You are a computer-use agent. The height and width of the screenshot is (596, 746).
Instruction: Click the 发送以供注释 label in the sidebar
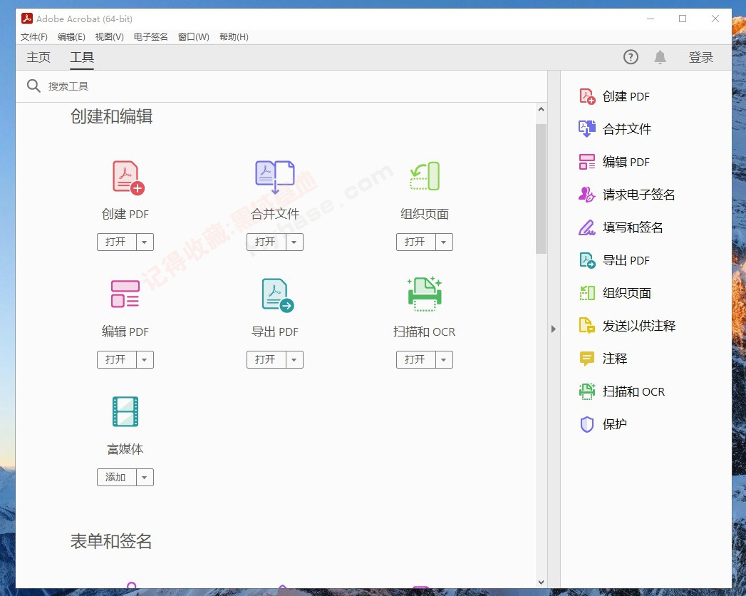tap(639, 326)
